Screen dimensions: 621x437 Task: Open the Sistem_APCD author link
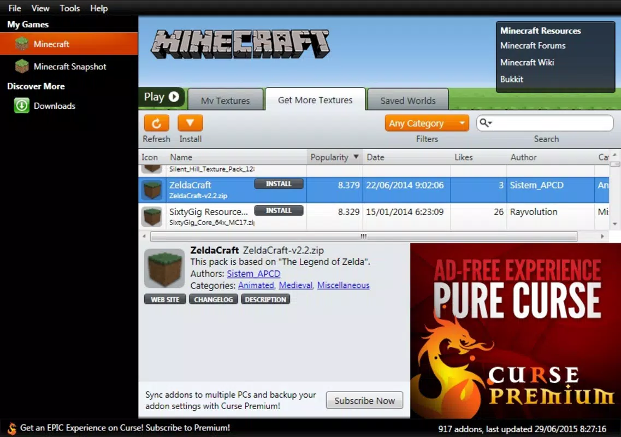(x=253, y=274)
